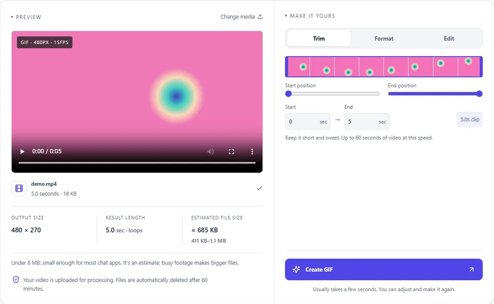The height and width of the screenshot is (304, 494).
Task: Click the 'demo.mp4' file name
Action: coord(44,184)
